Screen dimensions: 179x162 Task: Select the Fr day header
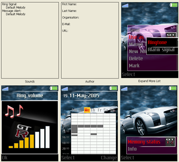point(100,110)
